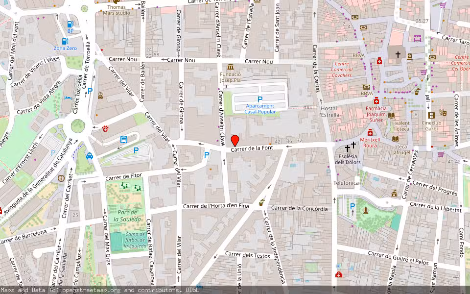Select the 'Carrer de Barcelona' label

click(23, 237)
